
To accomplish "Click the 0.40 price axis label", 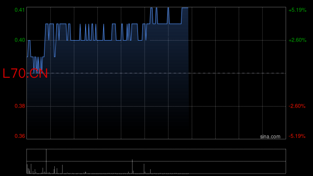I will pos(20,40).
